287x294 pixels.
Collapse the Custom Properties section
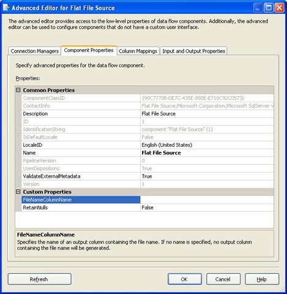(18, 192)
